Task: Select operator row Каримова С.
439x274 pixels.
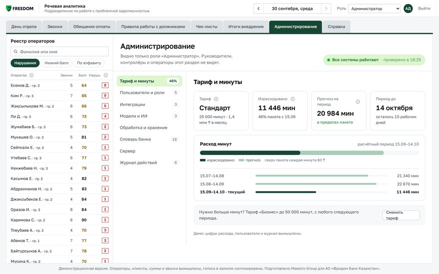Action: tap(60, 220)
